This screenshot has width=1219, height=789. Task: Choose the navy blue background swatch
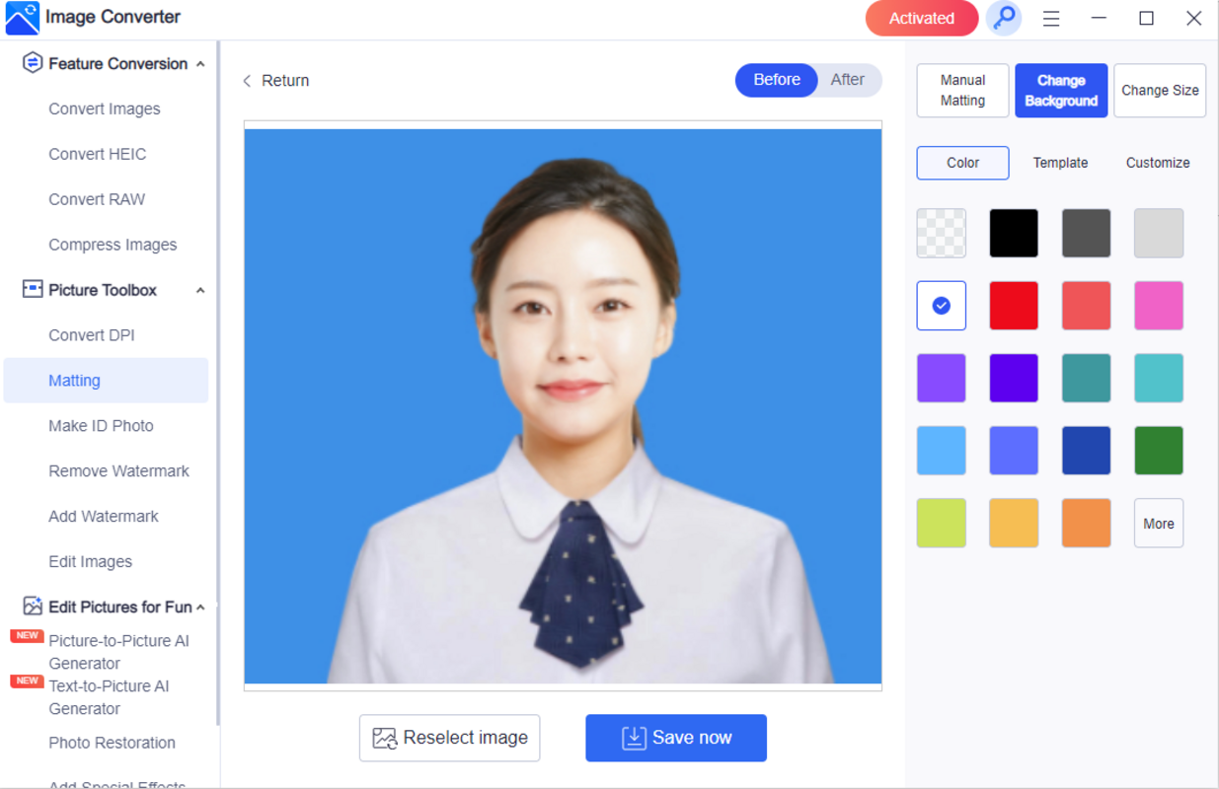[x=1086, y=451]
